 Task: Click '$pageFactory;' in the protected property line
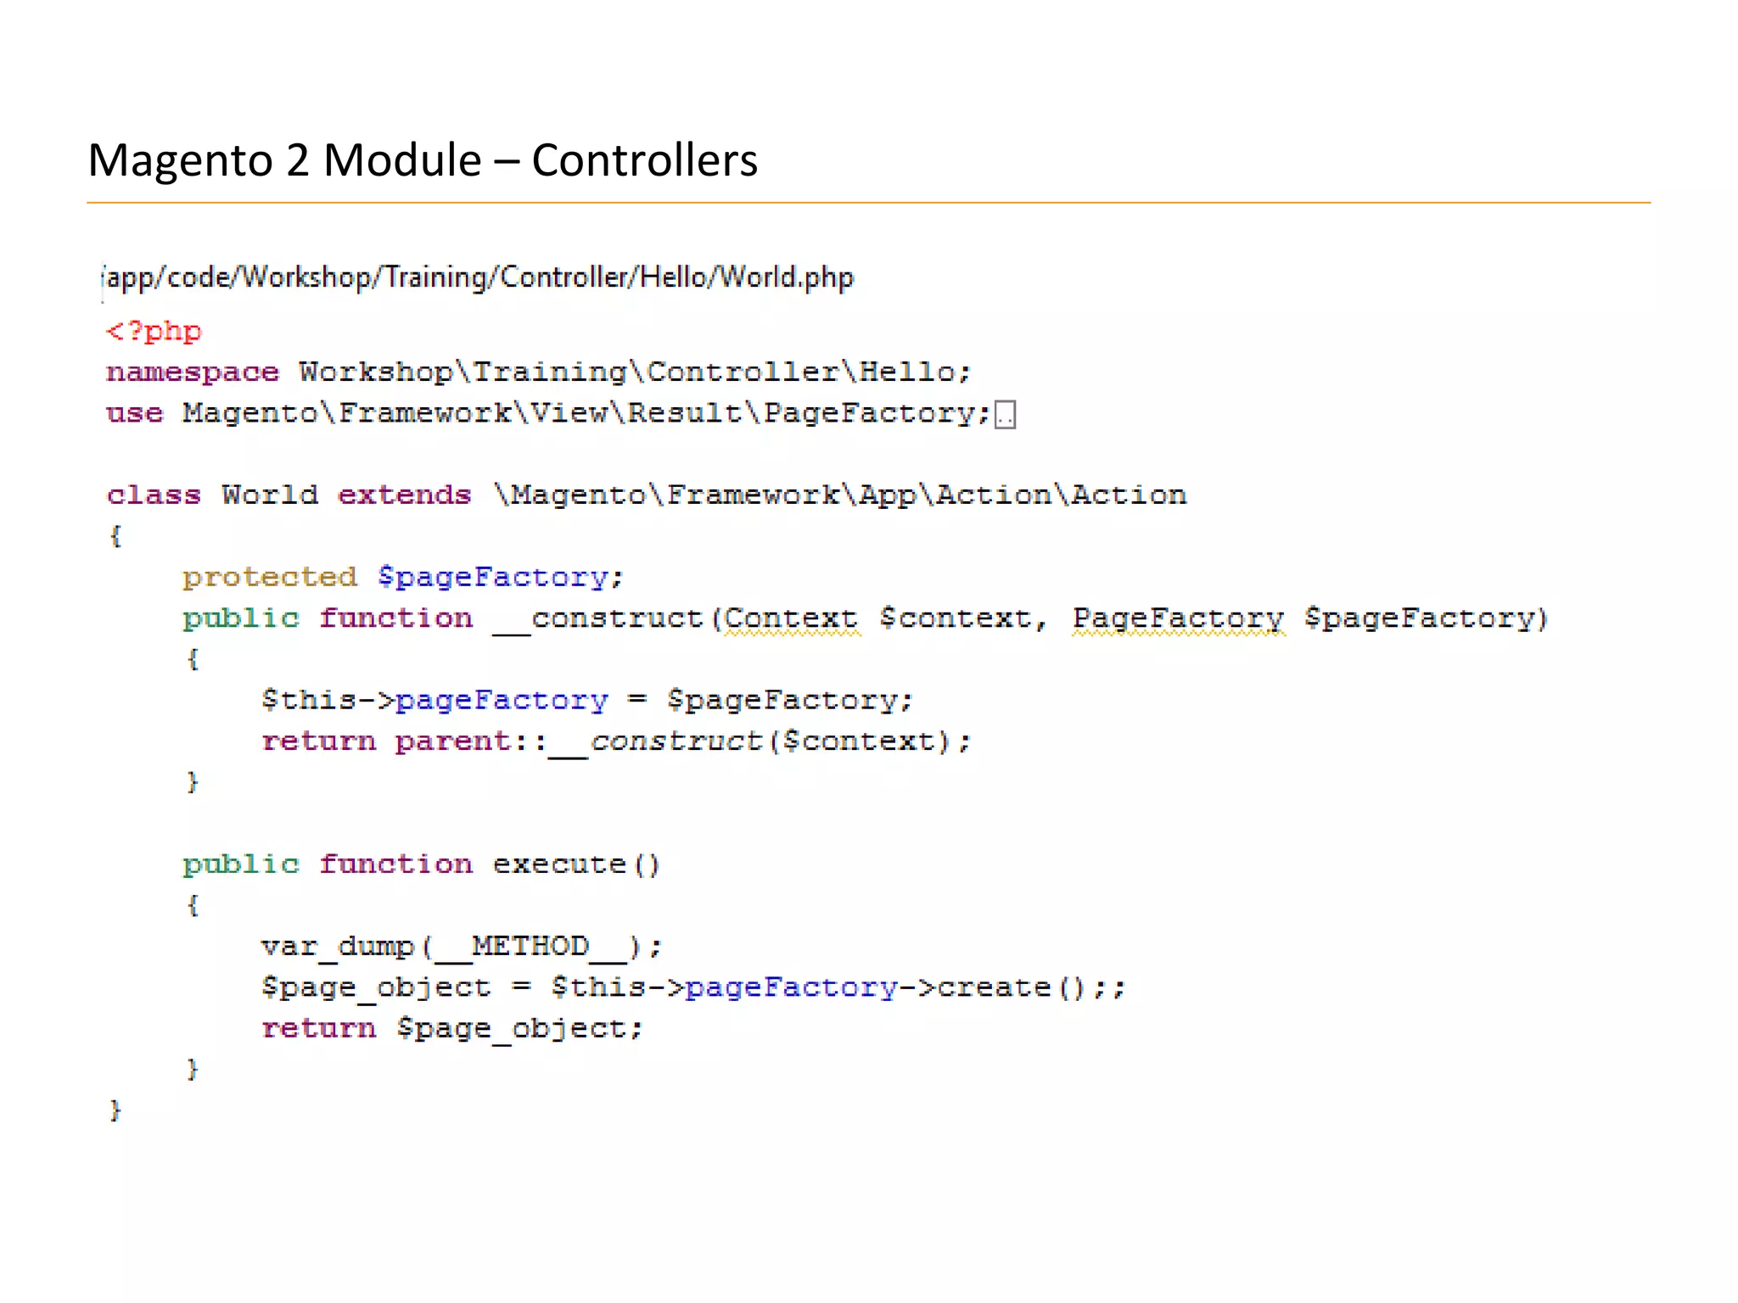click(501, 578)
